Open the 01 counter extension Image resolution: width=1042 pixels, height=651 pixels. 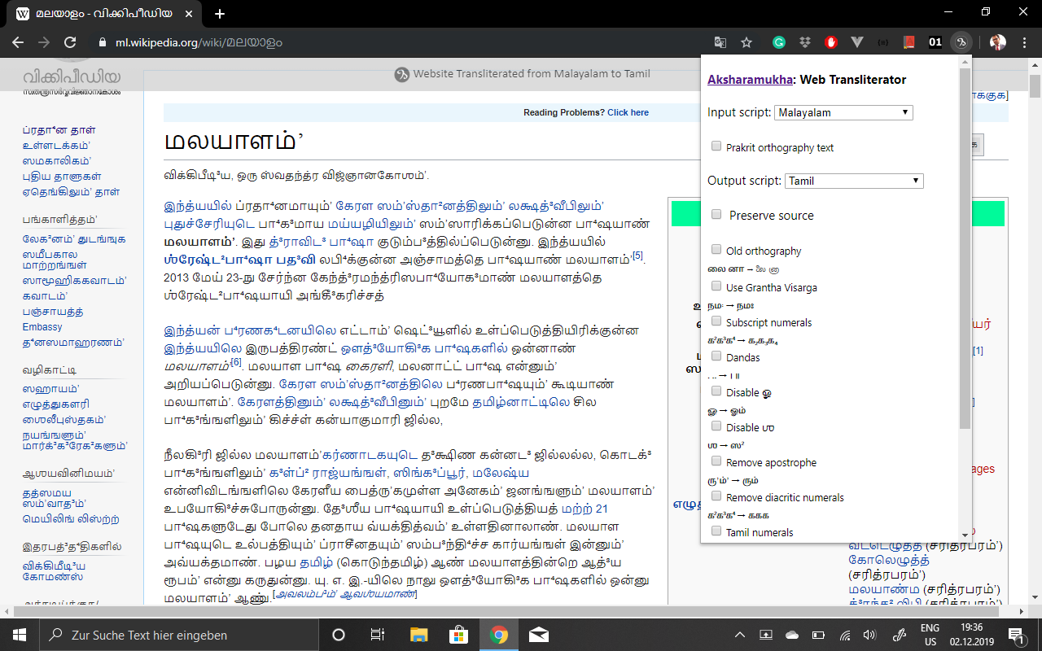935,42
